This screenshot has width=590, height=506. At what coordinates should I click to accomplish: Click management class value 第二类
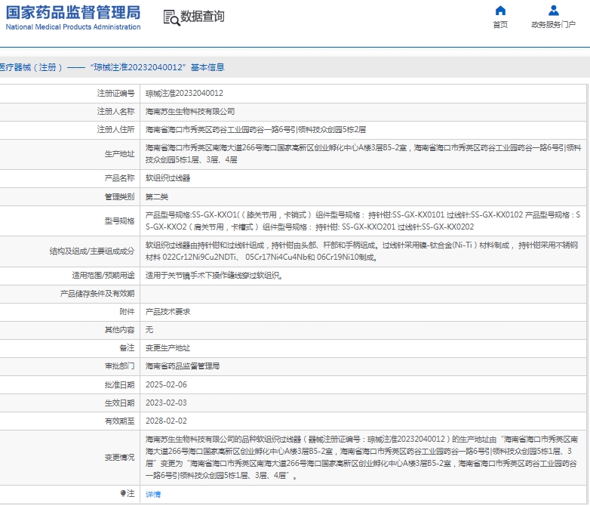coord(157,196)
